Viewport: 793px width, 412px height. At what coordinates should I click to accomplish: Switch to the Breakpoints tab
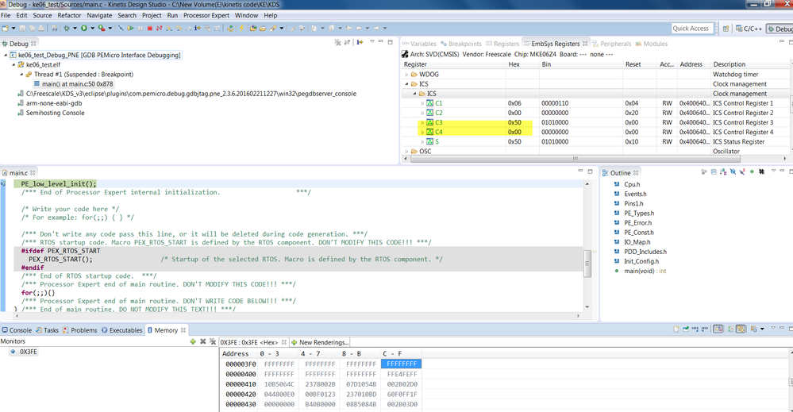(464, 44)
